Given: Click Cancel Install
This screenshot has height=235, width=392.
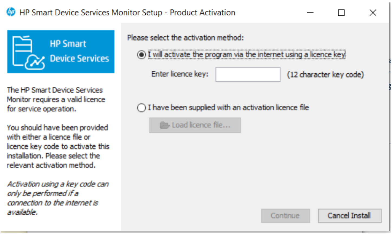Looking at the screenshot, I should (x=349, y=216).
